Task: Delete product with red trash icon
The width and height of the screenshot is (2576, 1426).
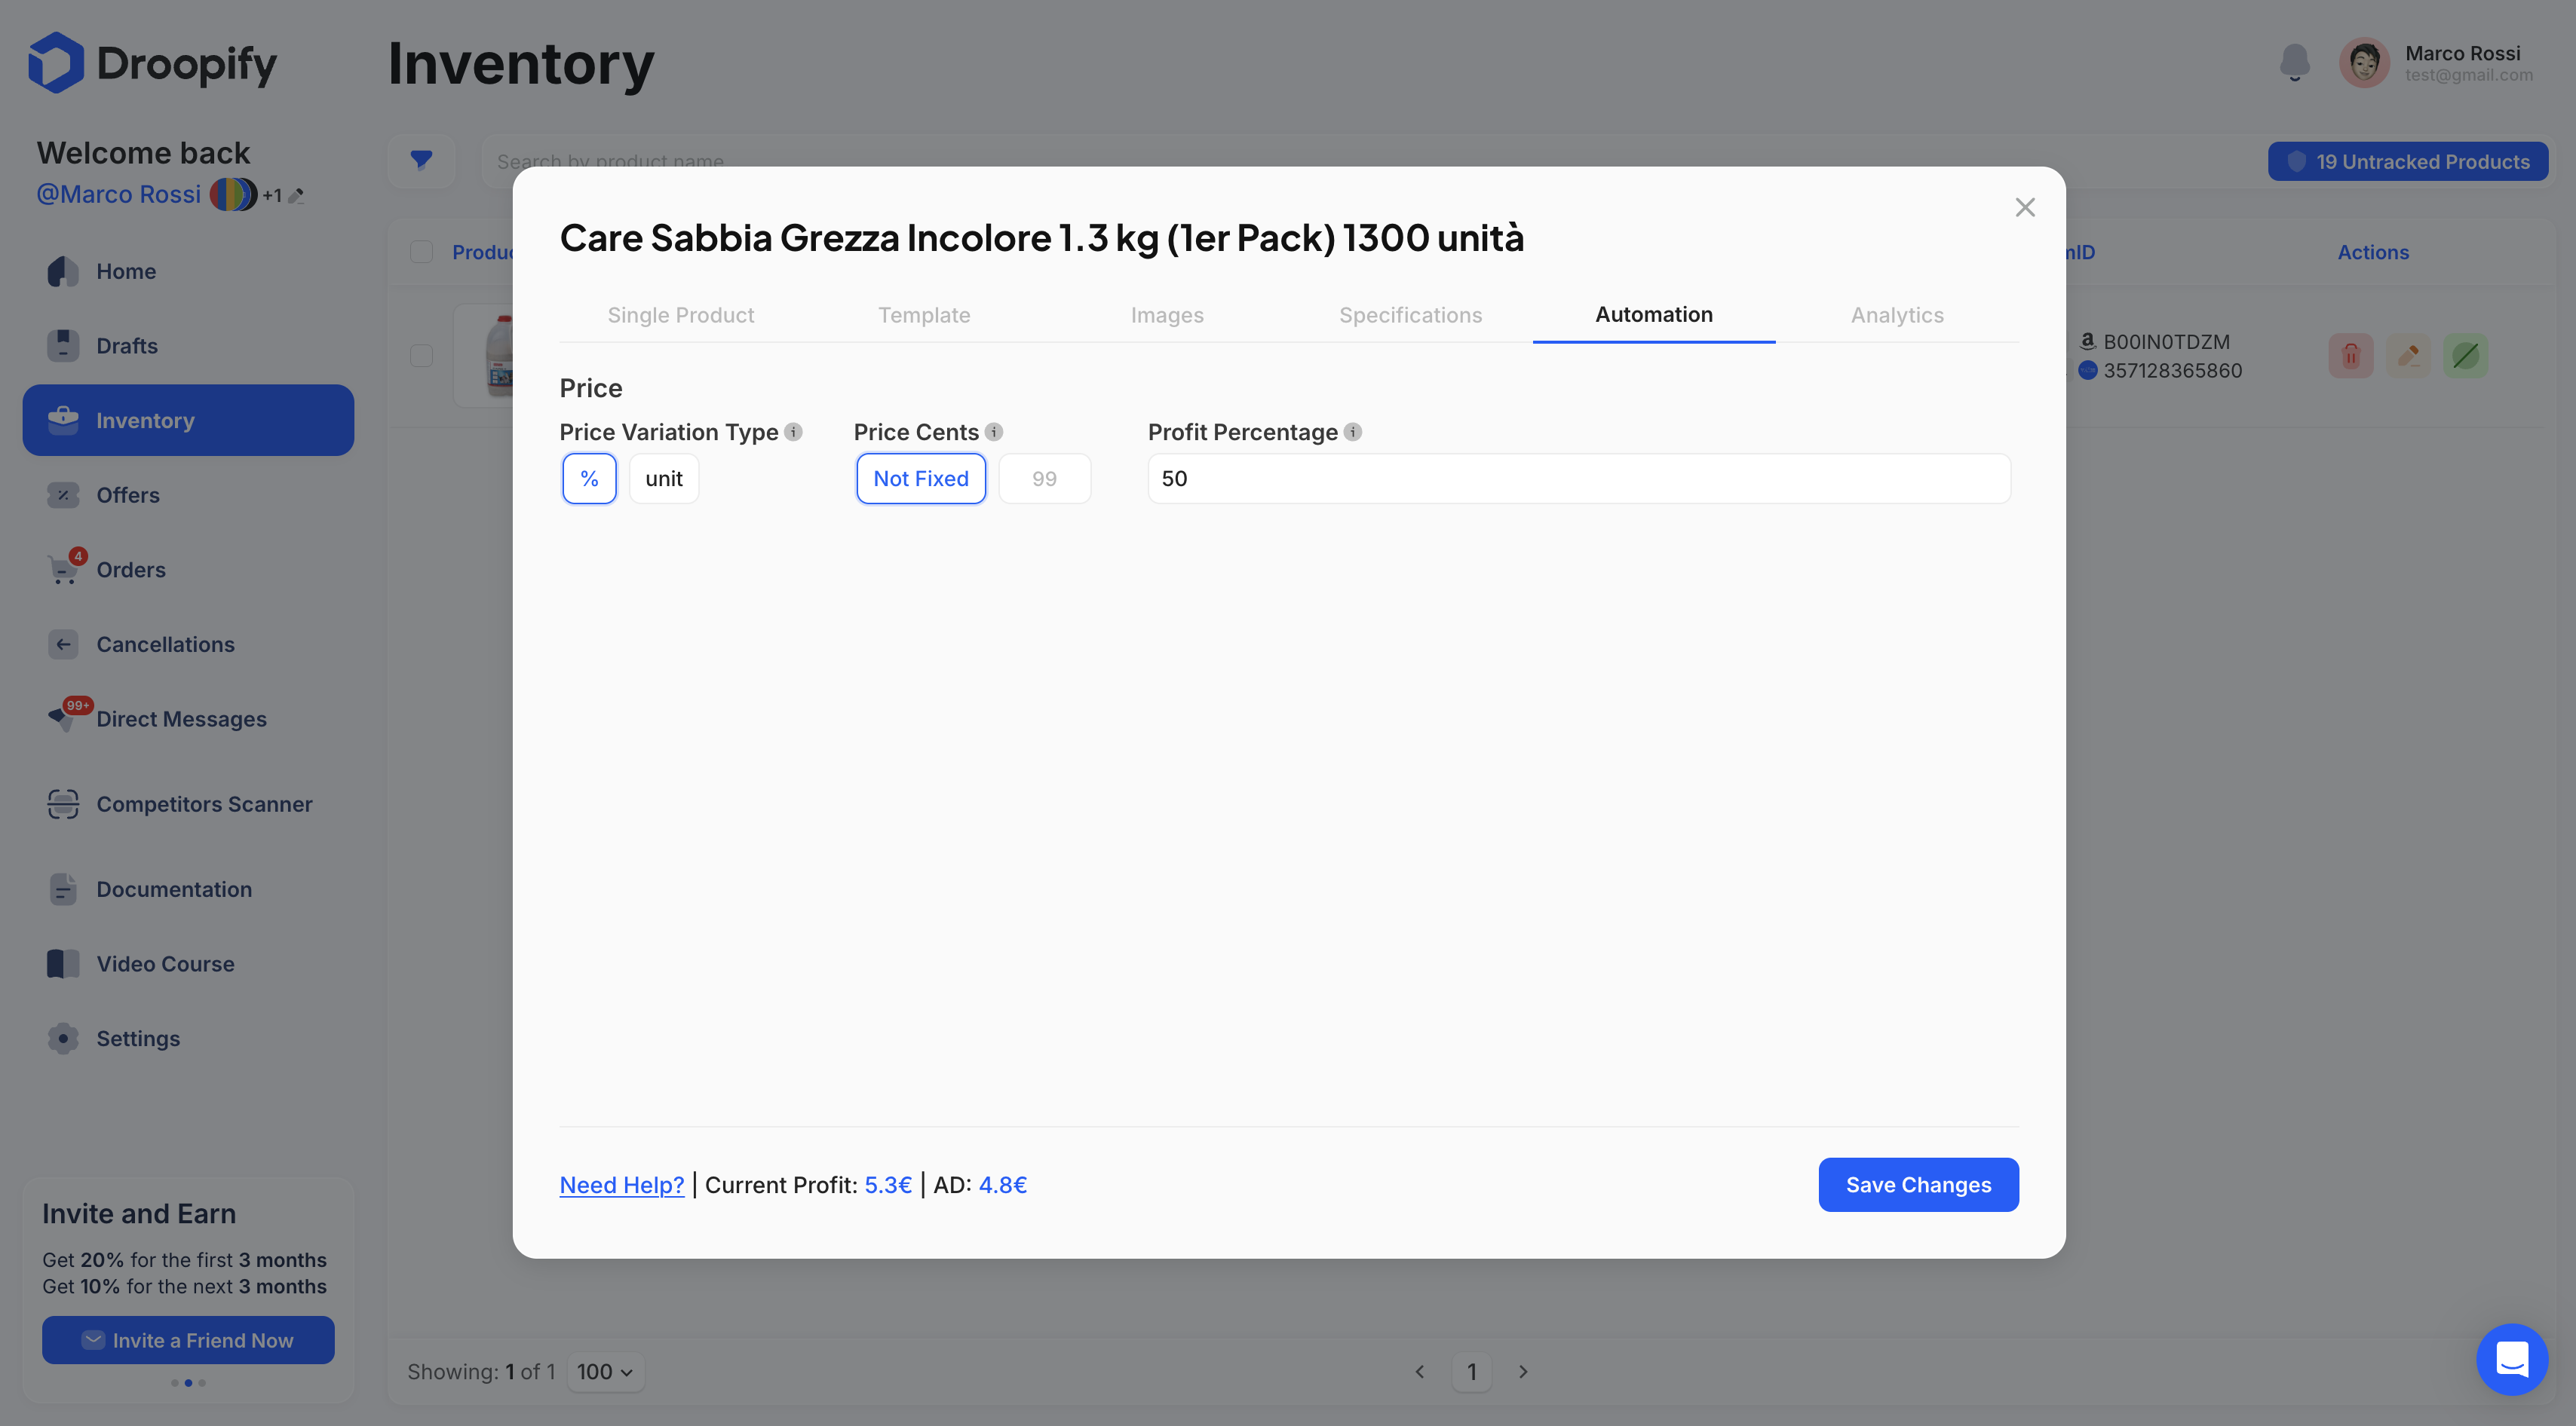Action: click(2351, 356)
